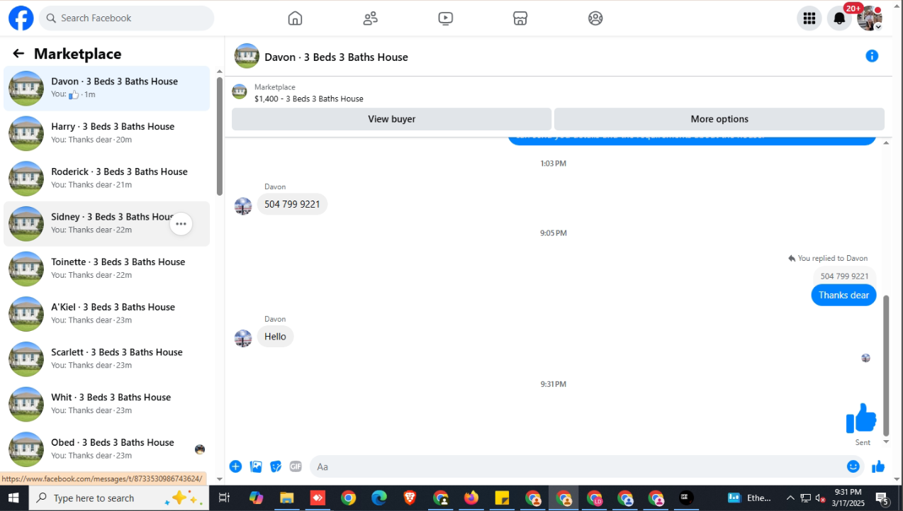Click the house thumbnail in chat header
Screen dimensions: 903x511
point(247,56)
